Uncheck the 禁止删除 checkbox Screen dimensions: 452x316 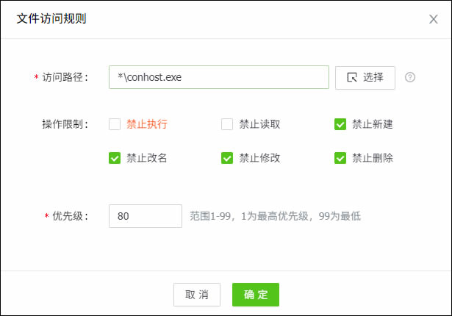[340, 158]
